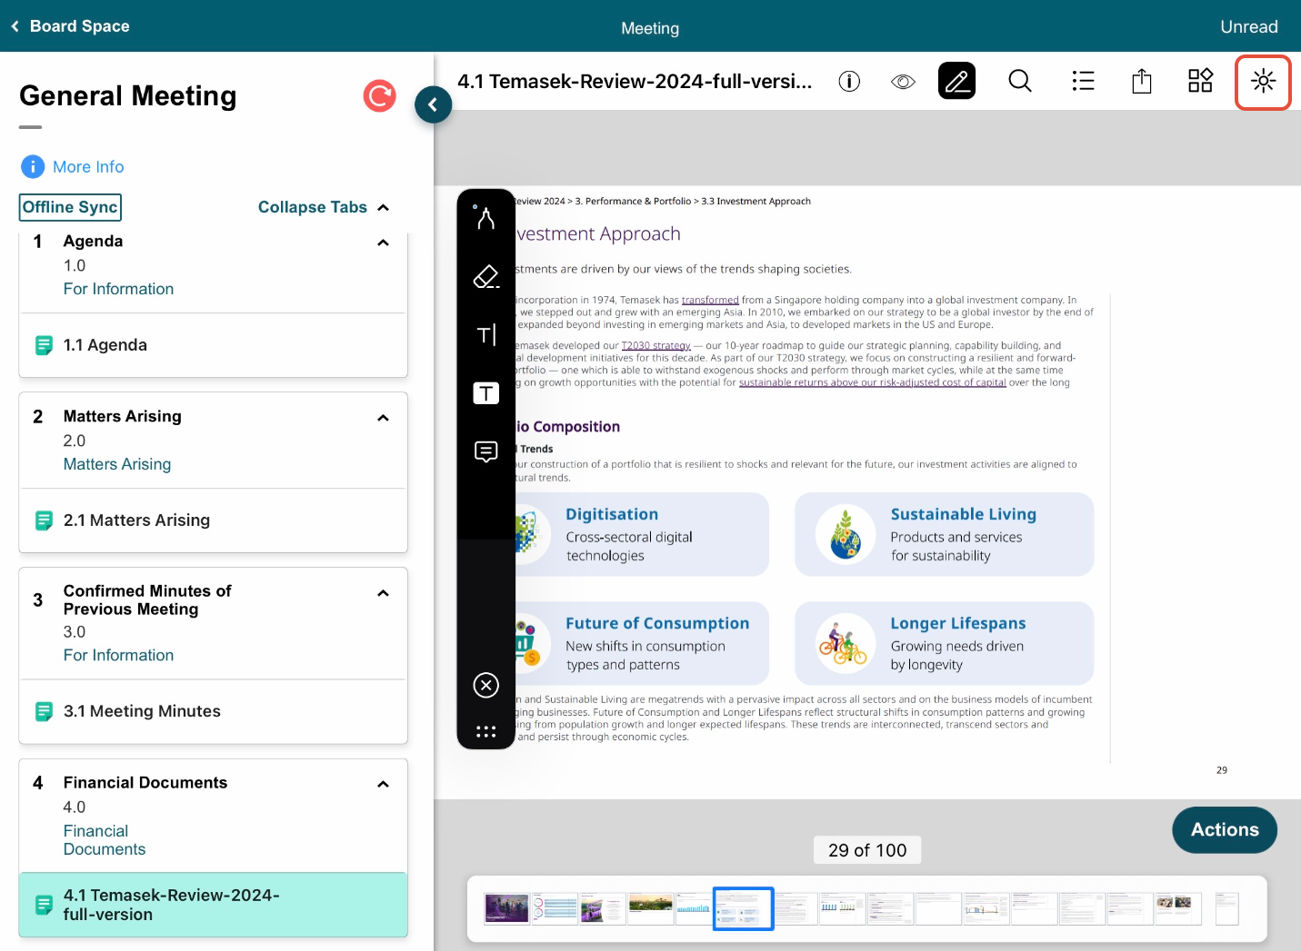Follow the 'transformed' hyperlink in document
The image size is (1301, 951).
pos(710,300)
